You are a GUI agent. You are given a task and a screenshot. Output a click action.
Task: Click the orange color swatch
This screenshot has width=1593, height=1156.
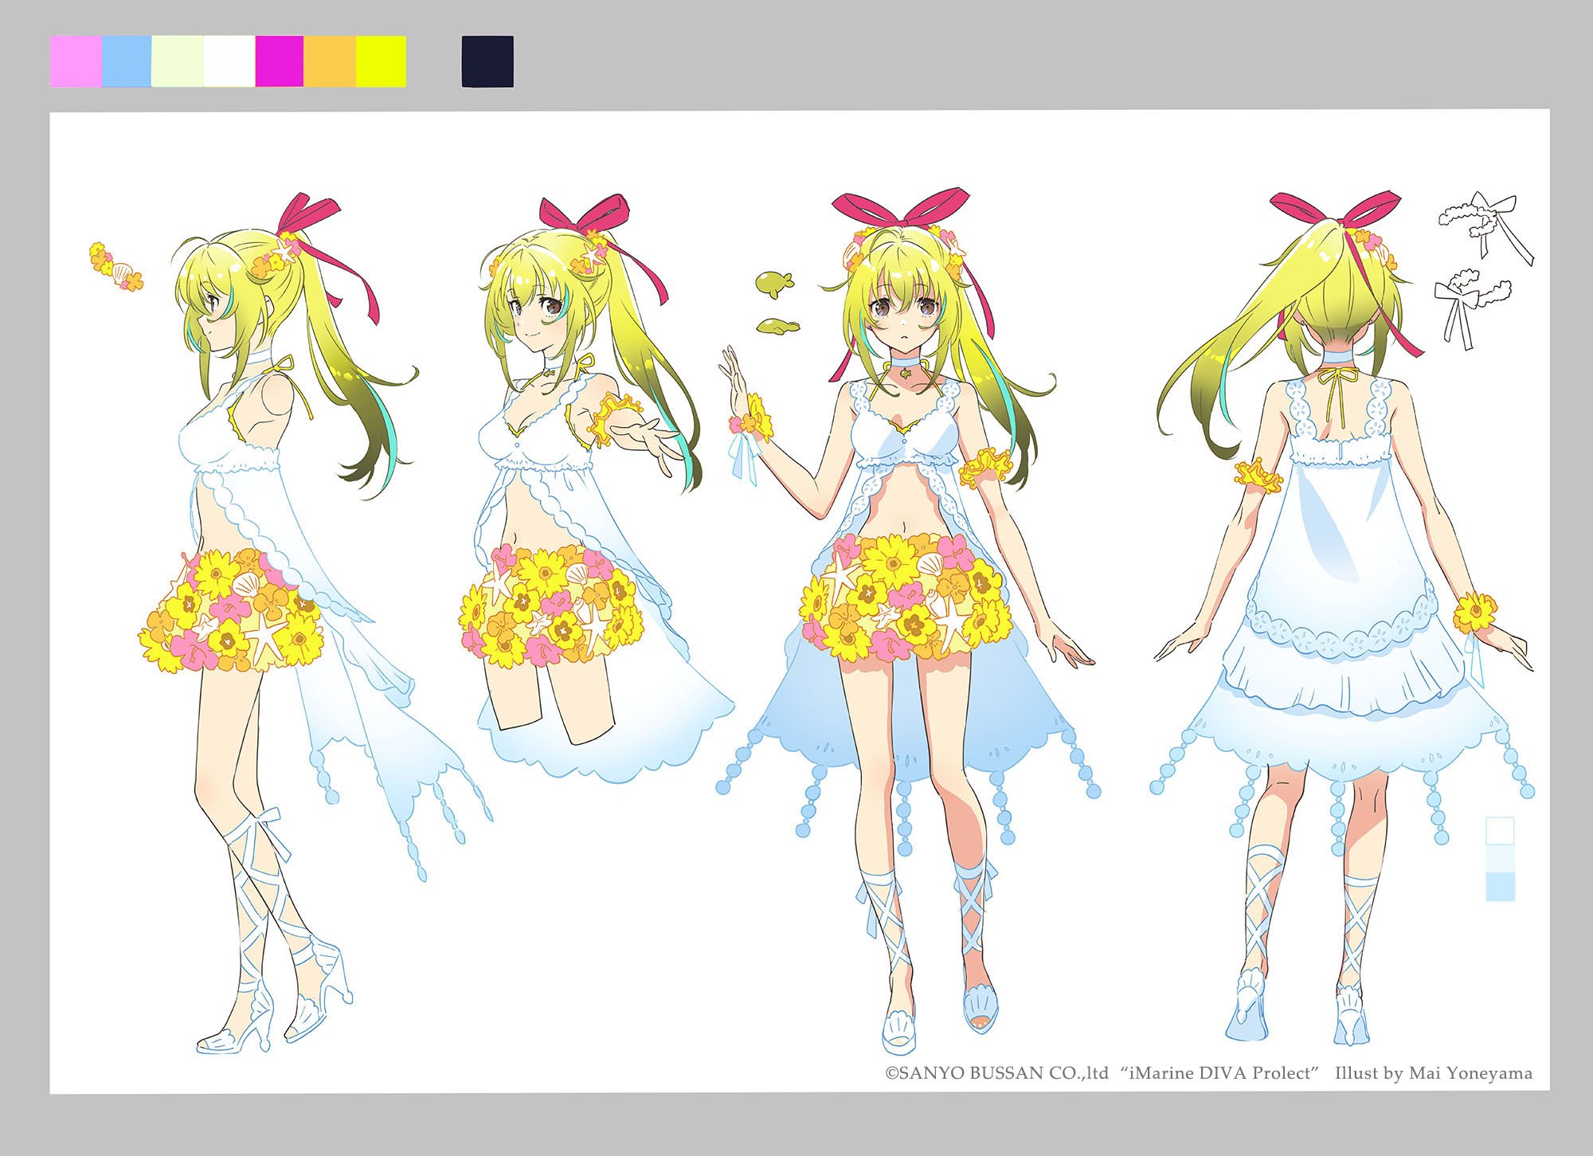(x=330, y=61)
